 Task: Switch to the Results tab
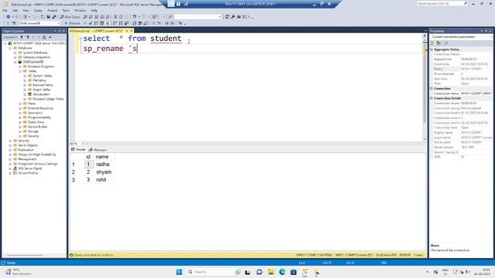click(x=79, y=150)
